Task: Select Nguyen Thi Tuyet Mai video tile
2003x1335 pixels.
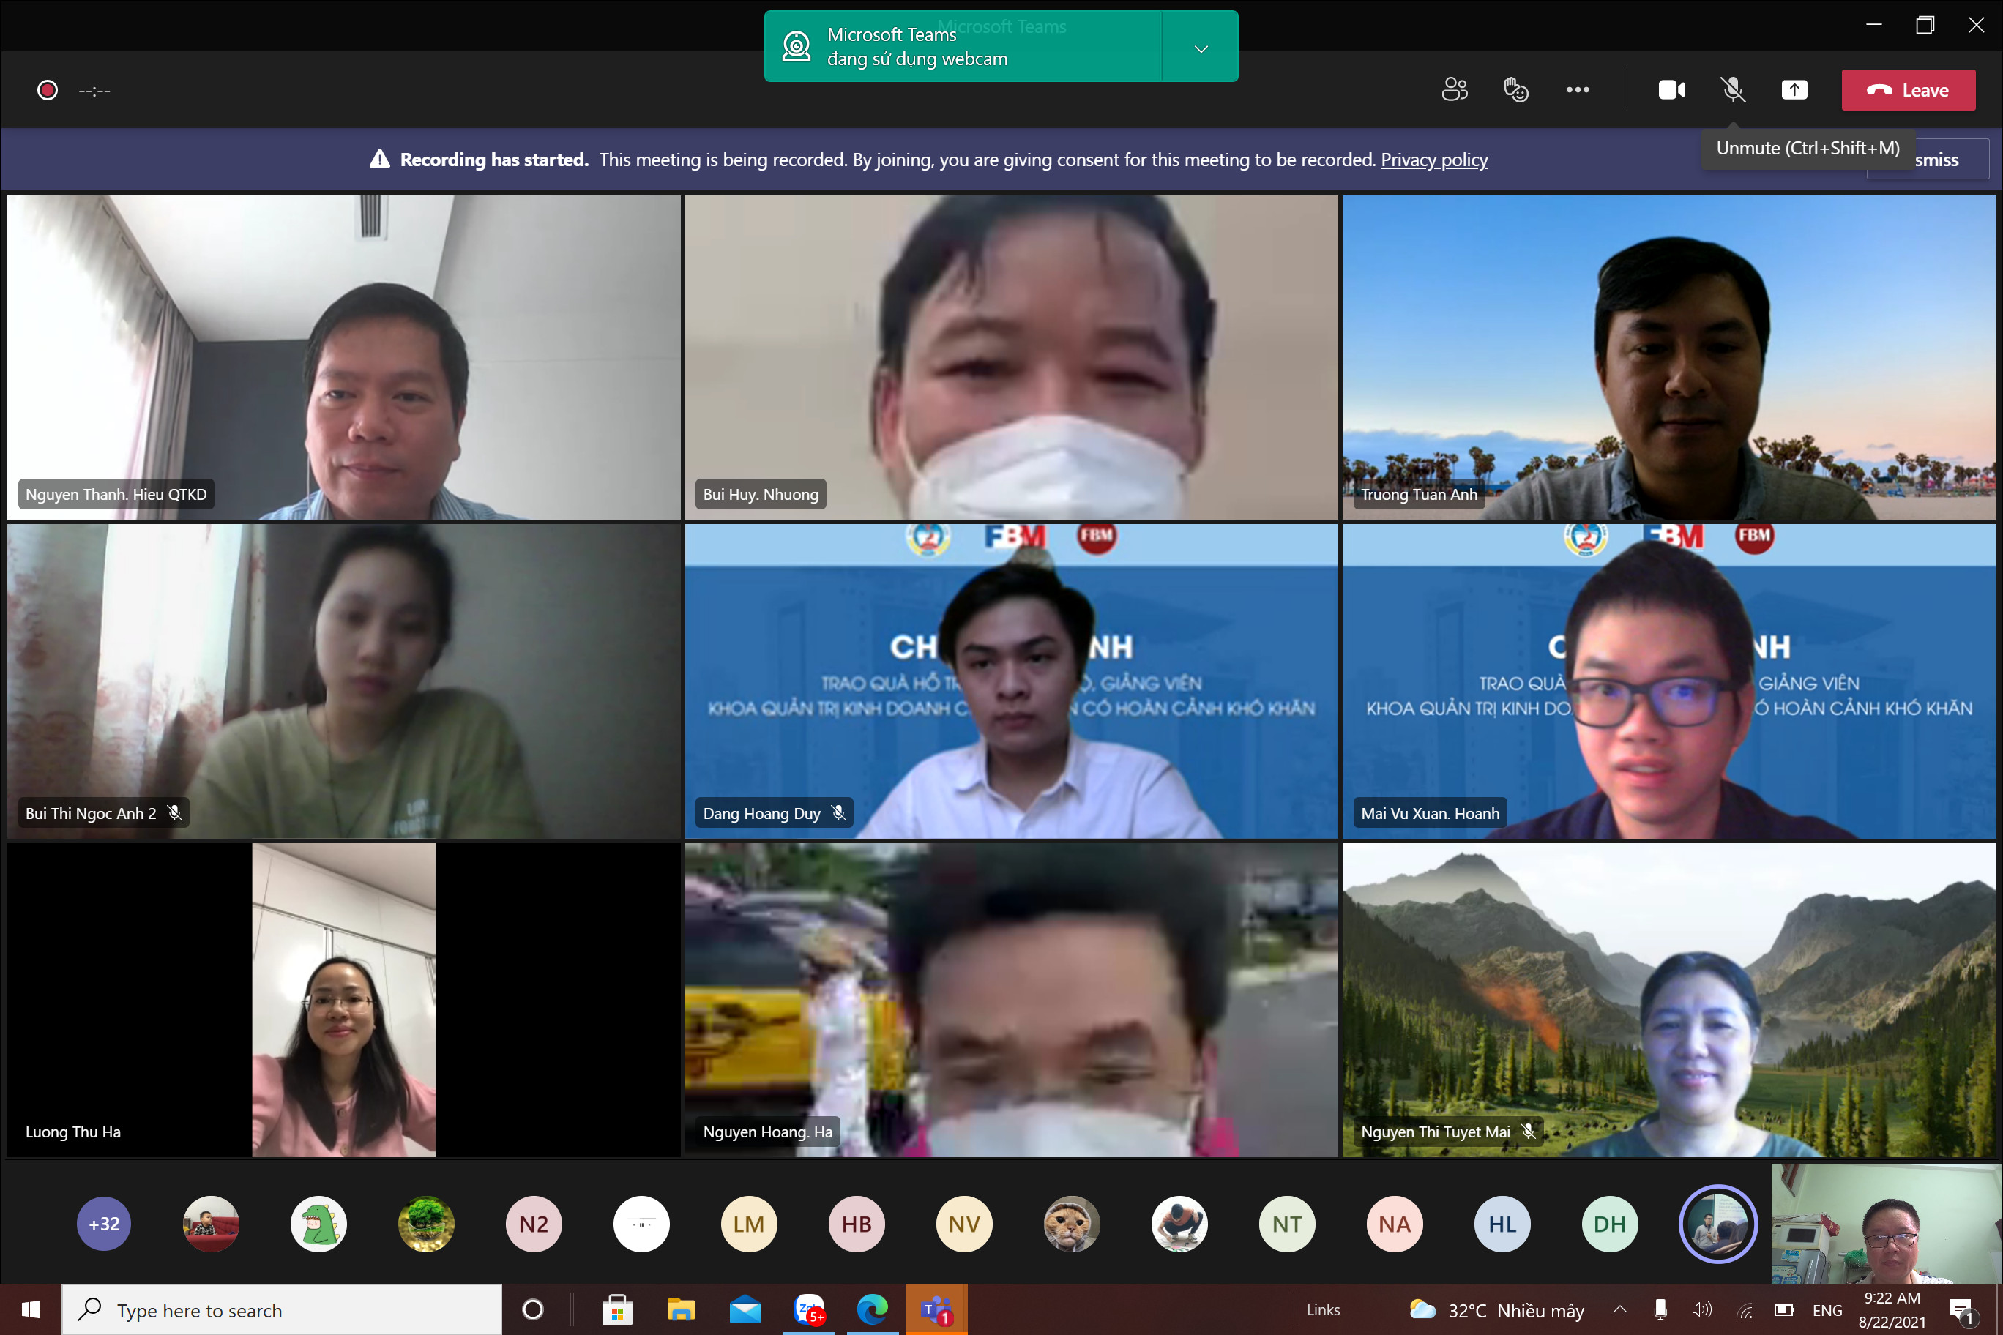Action: [x=1668, y=1000]
